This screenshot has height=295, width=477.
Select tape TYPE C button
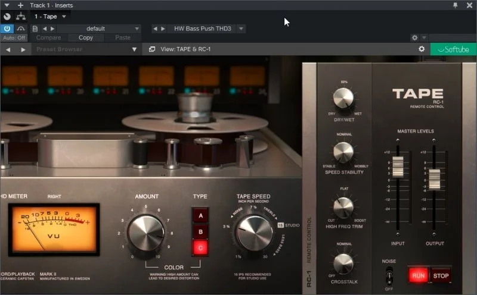[200, 248]
